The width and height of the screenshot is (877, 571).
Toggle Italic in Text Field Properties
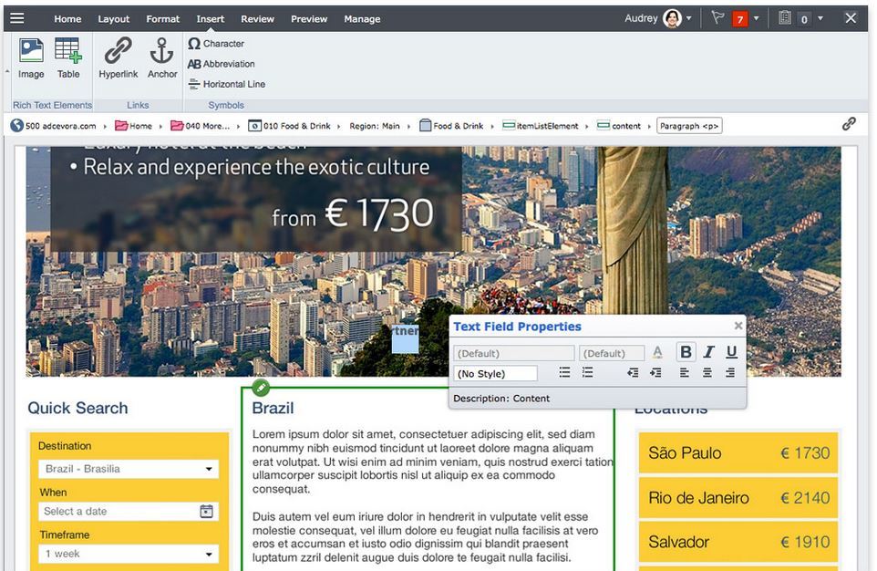(x=708, y=352)
